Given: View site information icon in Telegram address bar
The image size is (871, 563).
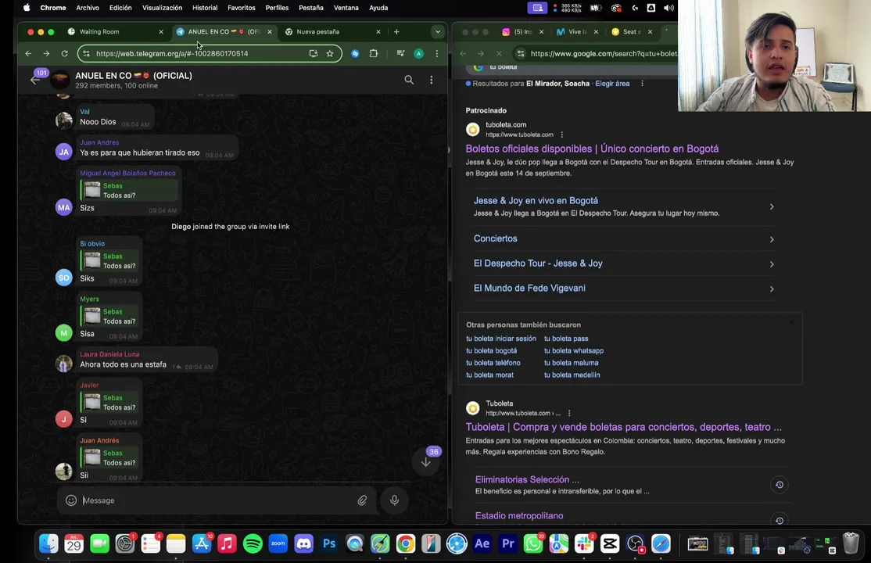Looking at the screenshot, I should [86, 53].
